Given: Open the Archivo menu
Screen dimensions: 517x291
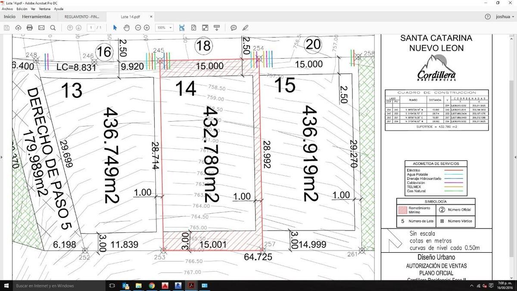Looking at the screenshot, I should pyautogui.click(x=7, y=9).
